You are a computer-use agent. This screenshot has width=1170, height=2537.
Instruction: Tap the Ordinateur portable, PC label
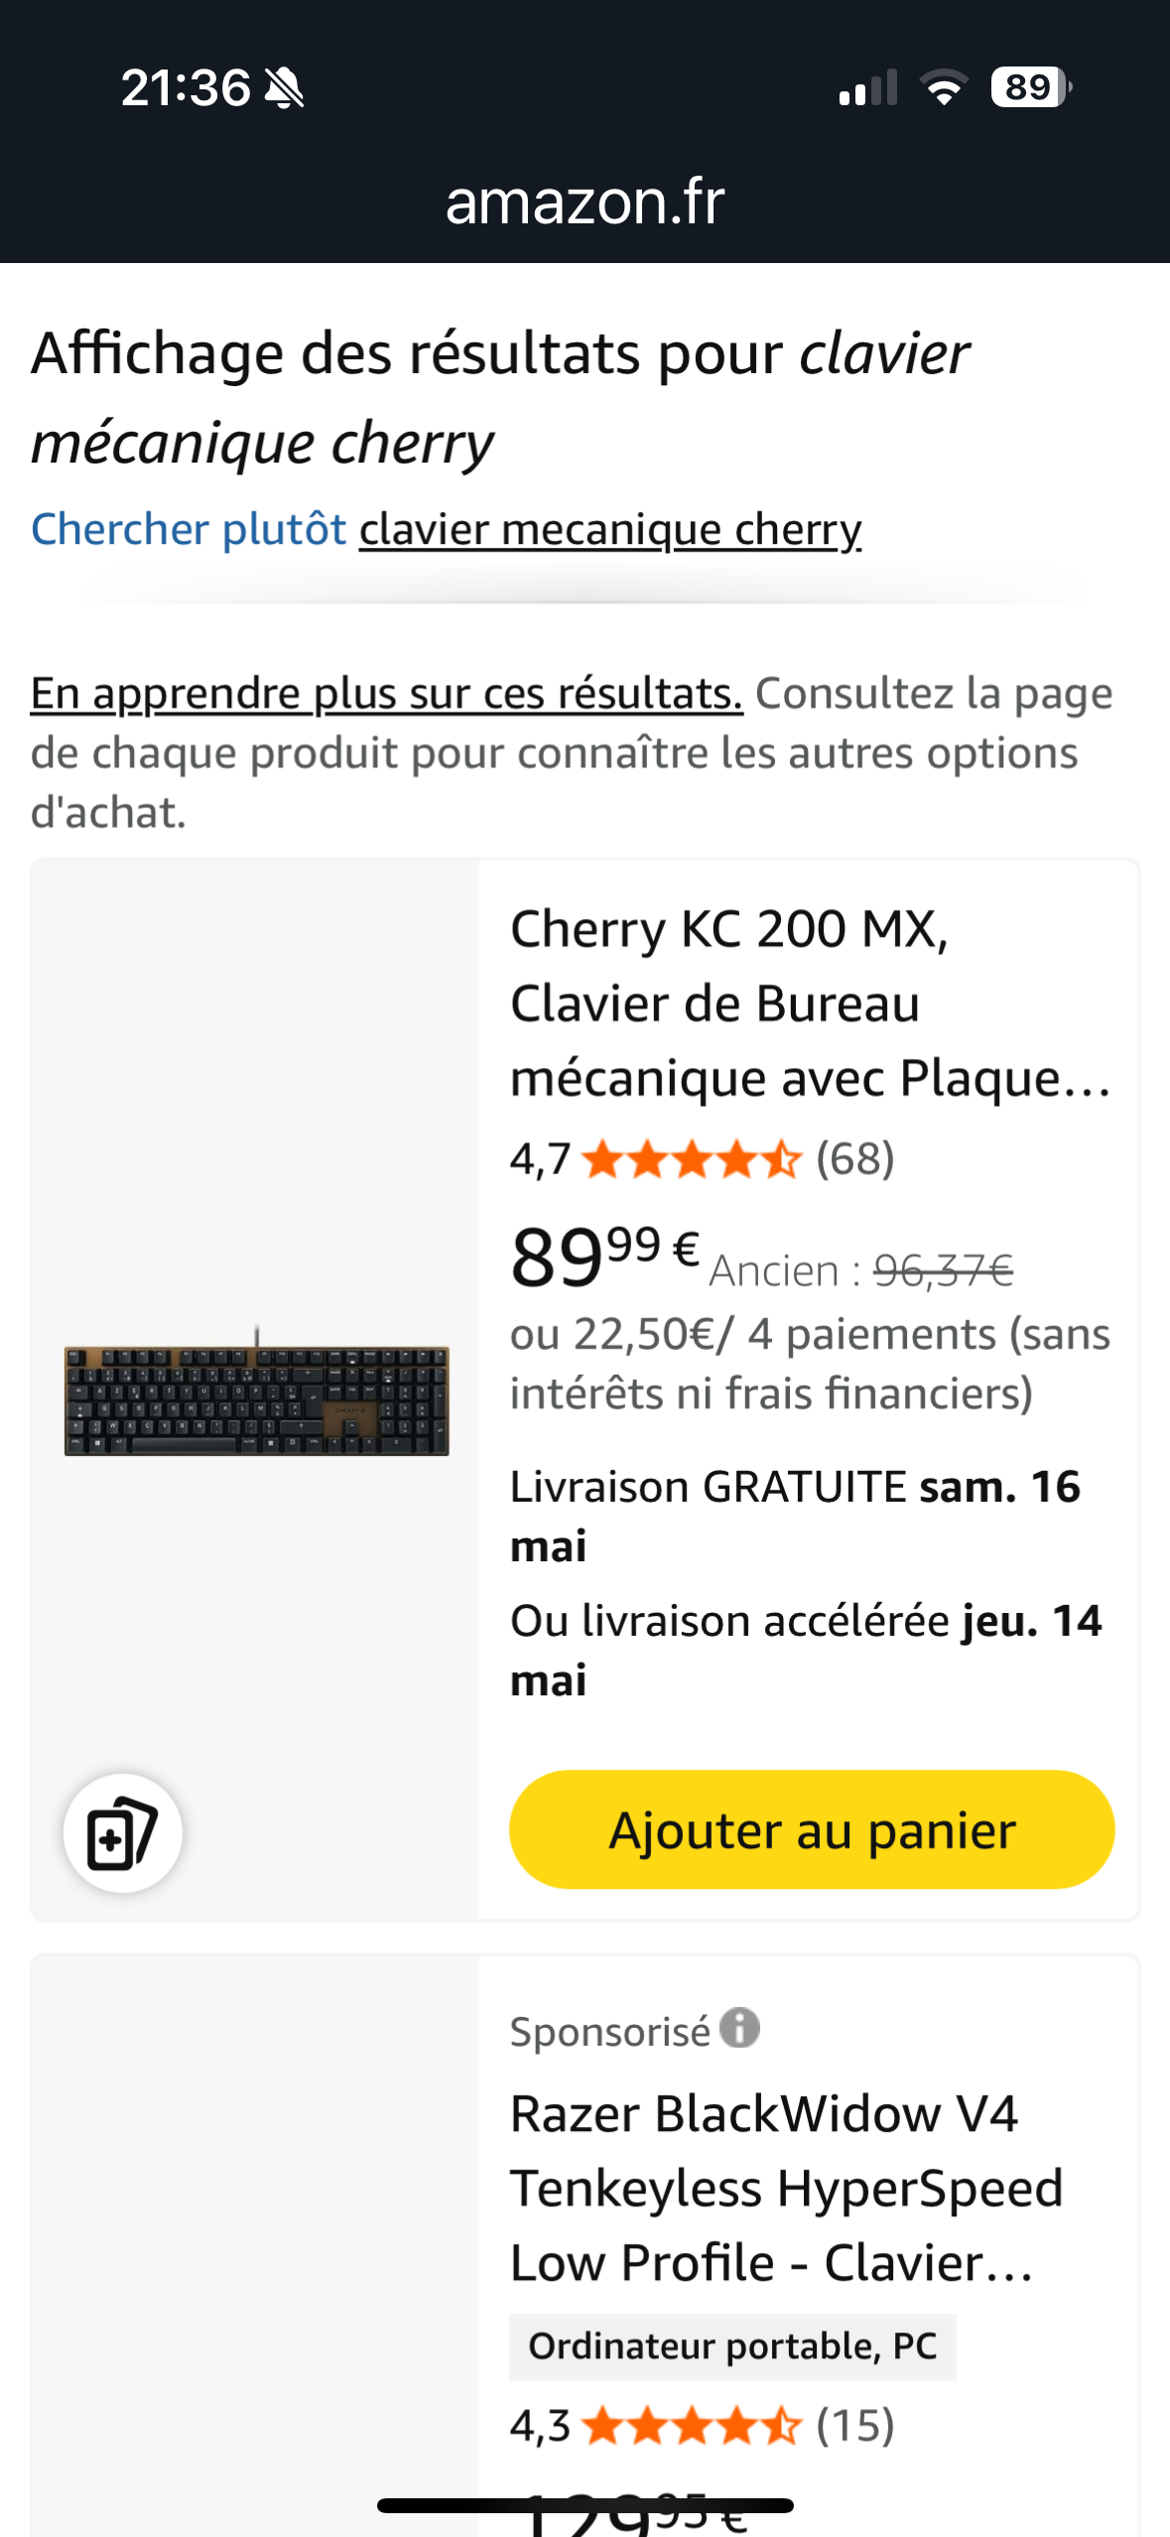[732, 2346]
